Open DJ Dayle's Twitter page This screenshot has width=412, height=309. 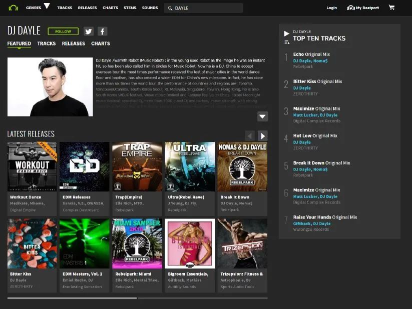click(x=89, y=31)
